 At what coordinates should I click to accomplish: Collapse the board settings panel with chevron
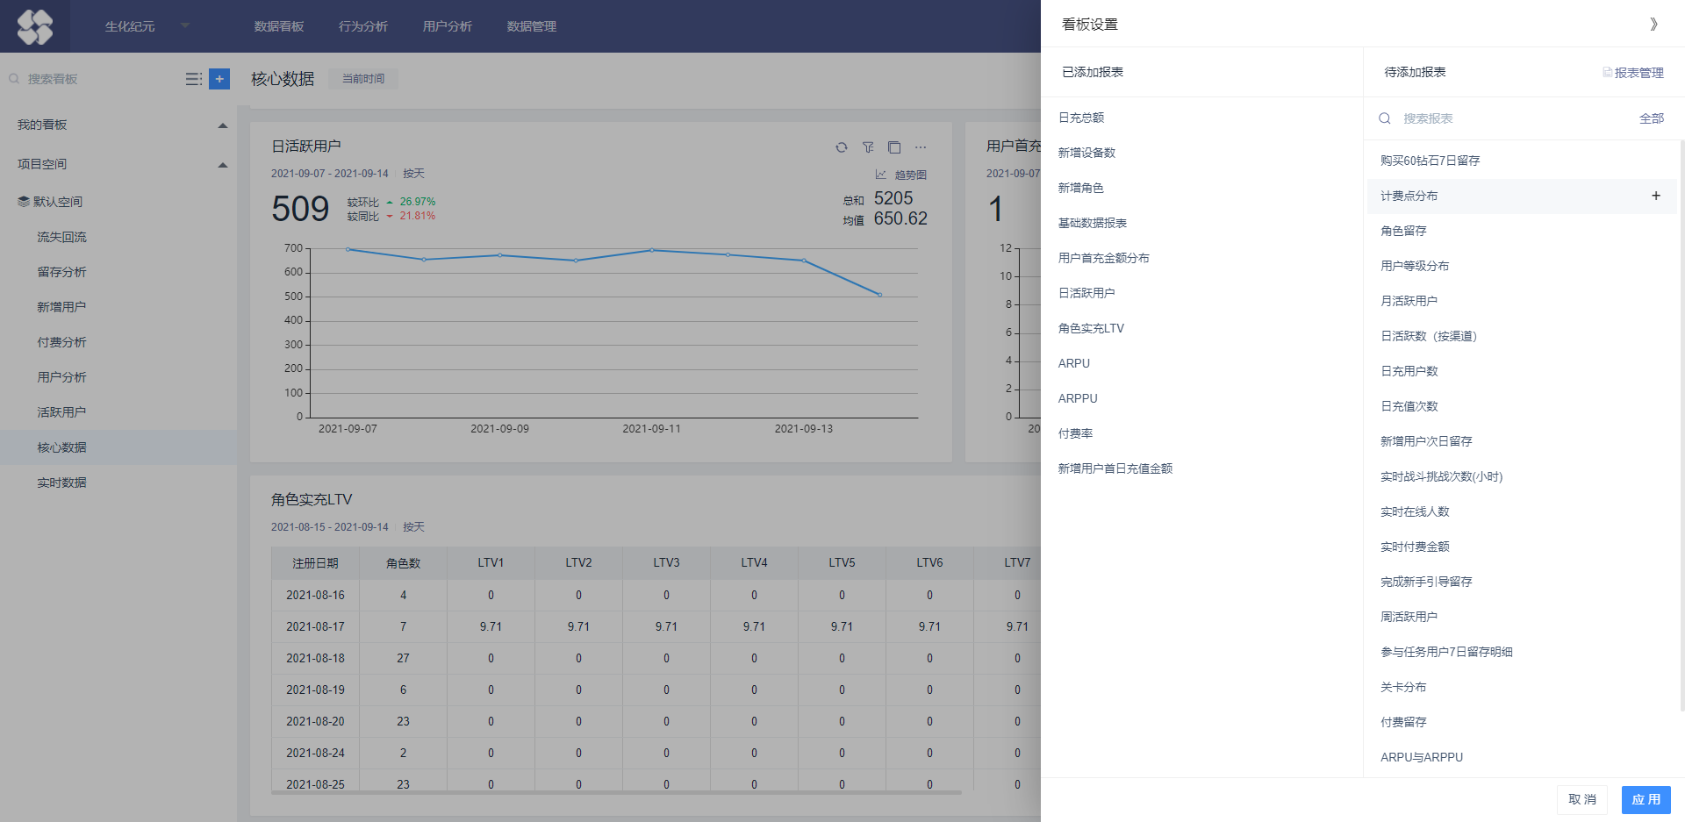point(1653,24)
